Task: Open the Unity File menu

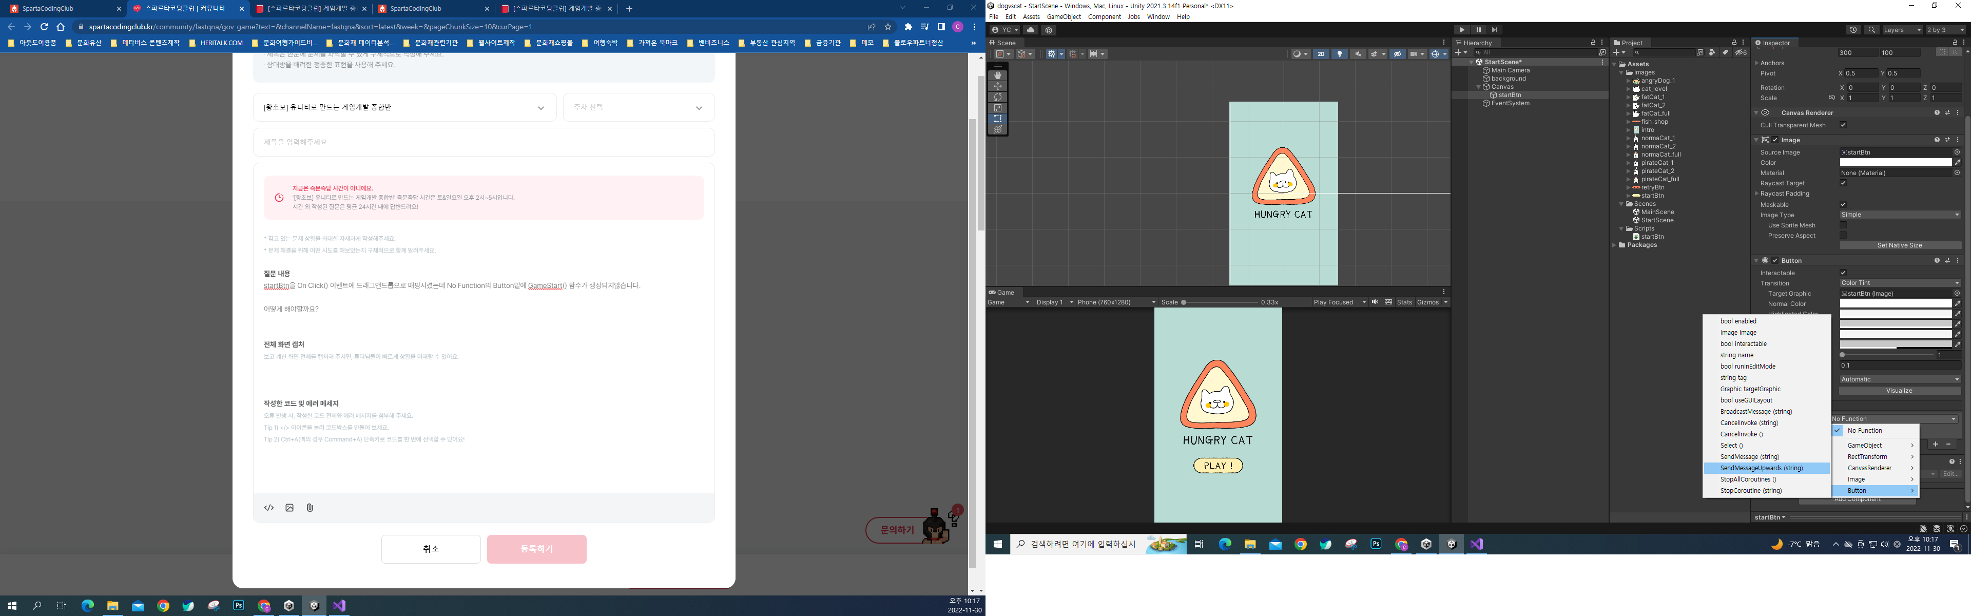Action: [993, 17]
